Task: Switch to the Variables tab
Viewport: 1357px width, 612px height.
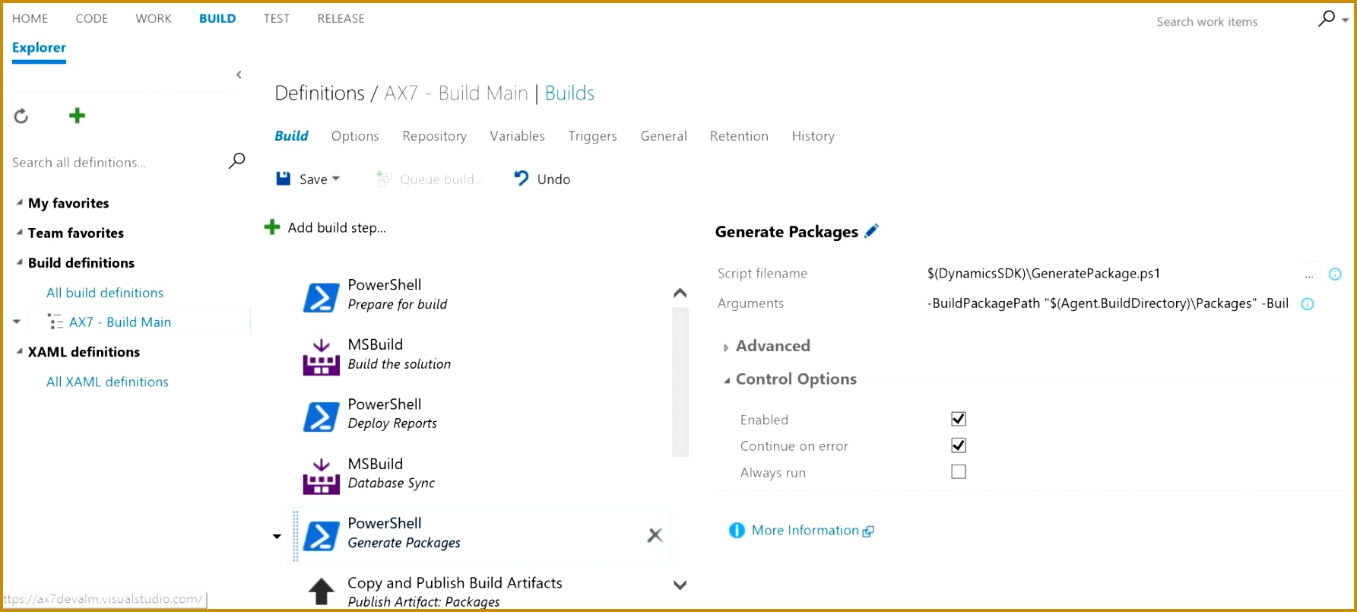Action: point(517,136)
